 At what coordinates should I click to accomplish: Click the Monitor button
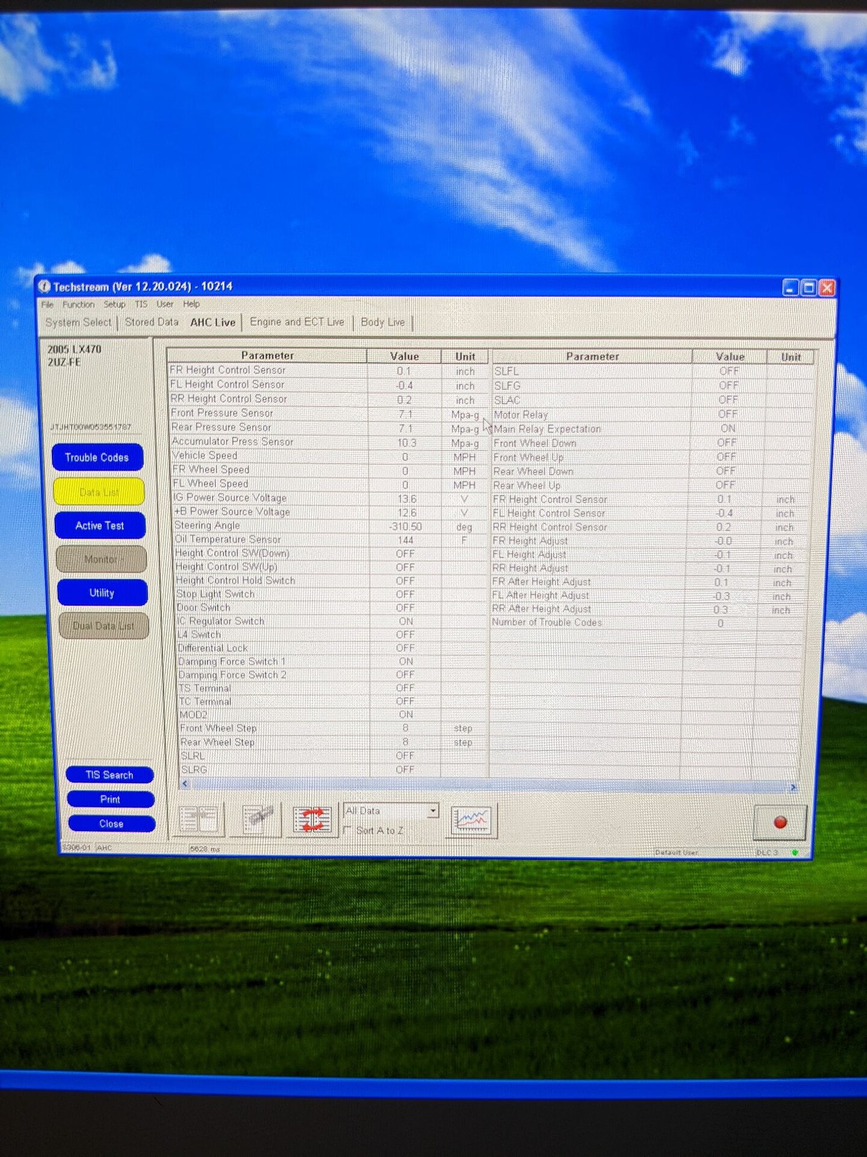101,559
